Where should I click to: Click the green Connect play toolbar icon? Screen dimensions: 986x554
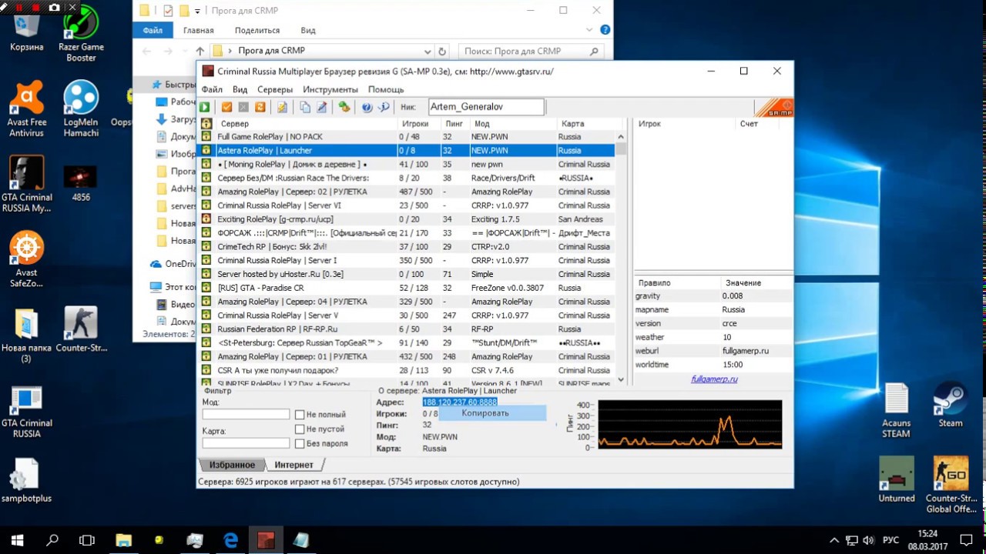(x=206, y=107)
